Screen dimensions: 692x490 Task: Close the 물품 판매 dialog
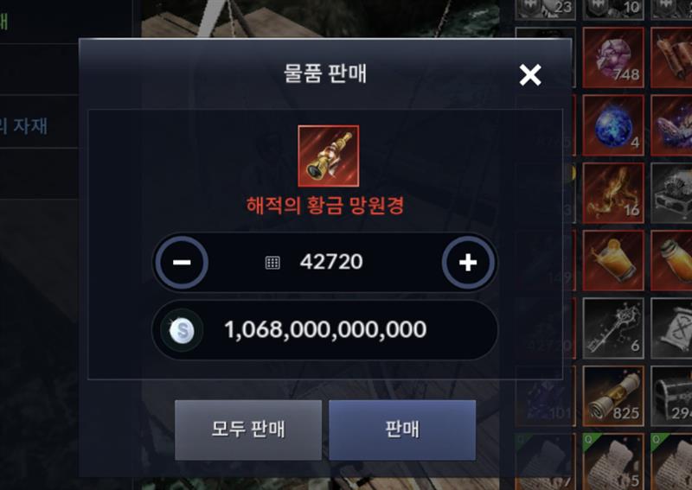tap(530, 74)
